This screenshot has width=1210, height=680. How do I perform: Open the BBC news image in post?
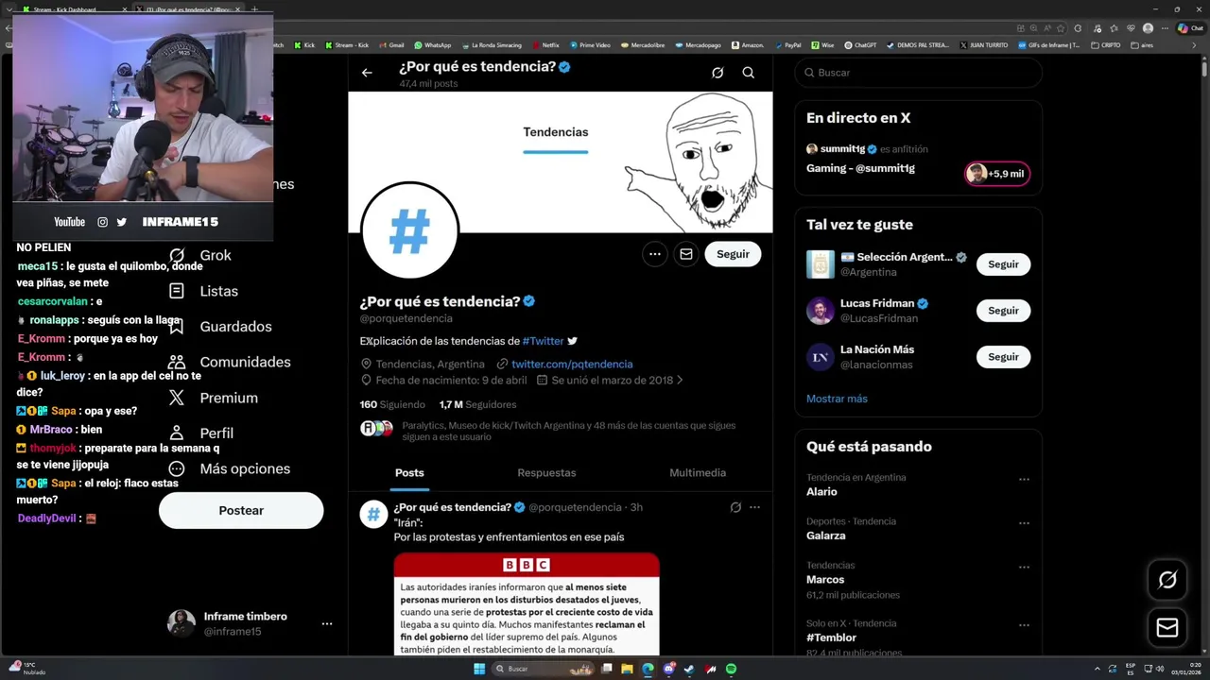point(527,604)
